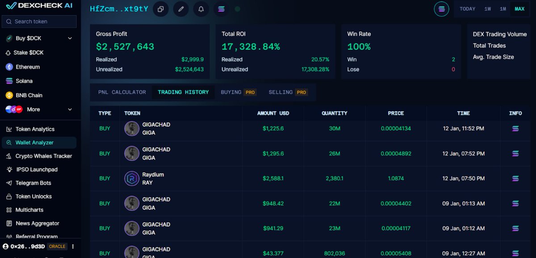Click the Crypto Whales Tracker icon
This screenshot has height=258, width=536.
pyautogui.click(x=9, y=156)
